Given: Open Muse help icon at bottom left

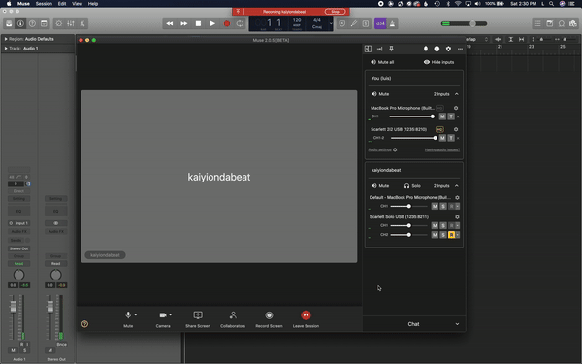Looking at the screenshot, I should point(84,324).
